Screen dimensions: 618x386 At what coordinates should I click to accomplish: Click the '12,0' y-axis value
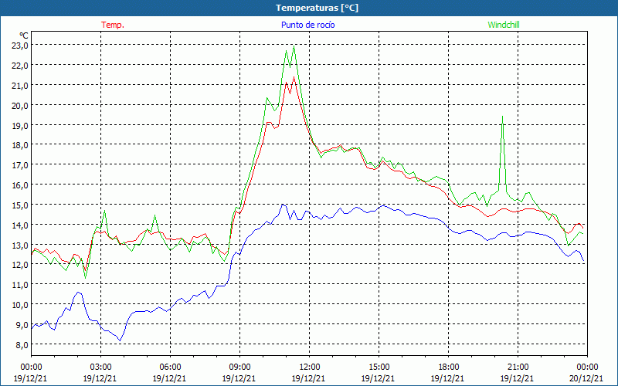click(20, 265)
